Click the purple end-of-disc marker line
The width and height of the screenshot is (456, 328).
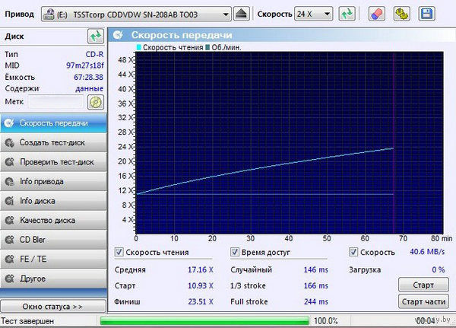394,143
